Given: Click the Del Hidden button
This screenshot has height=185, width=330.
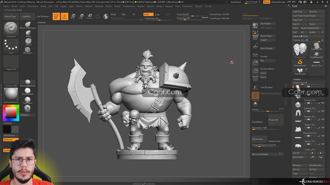Looking at the screenshot, I should [x=267, y=24].
